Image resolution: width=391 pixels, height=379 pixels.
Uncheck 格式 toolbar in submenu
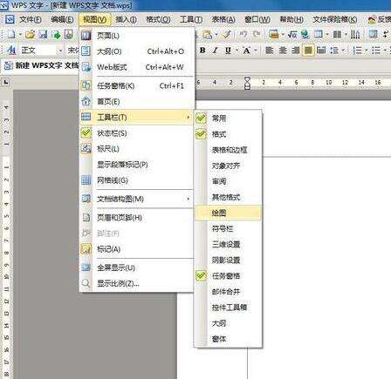pyautogui.click(x=201, y=134)
